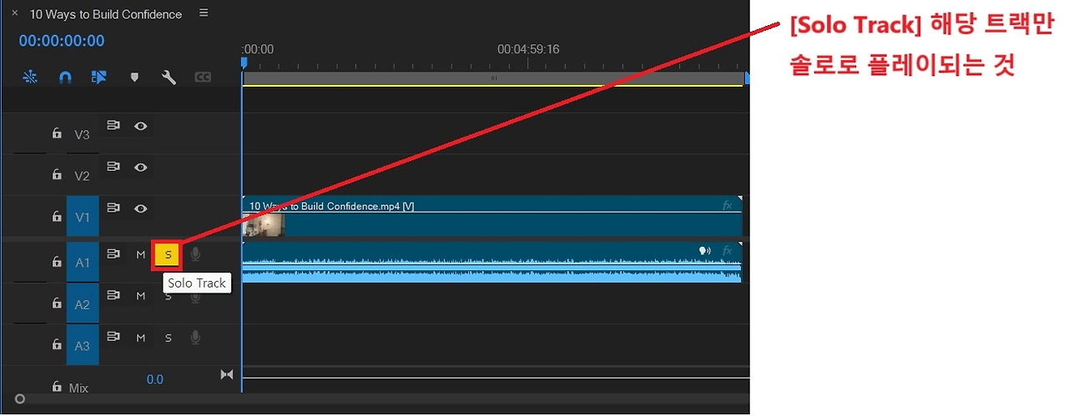
Task: Toggle Linked Selection in the timeline
Action: pos(99,77)
